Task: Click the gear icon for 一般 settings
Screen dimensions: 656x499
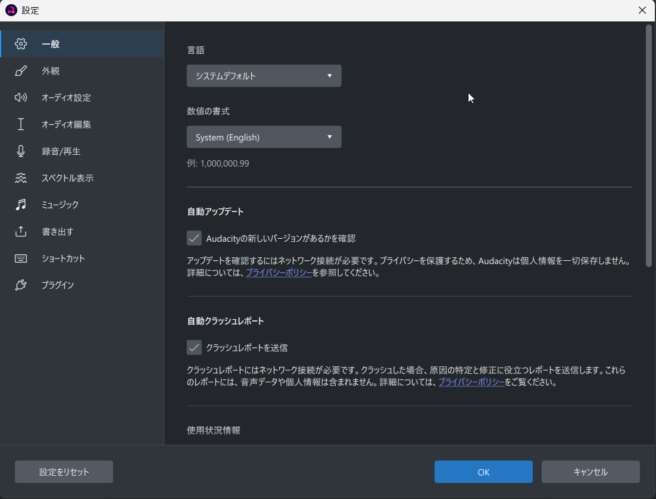Action: tap(20, 44)
